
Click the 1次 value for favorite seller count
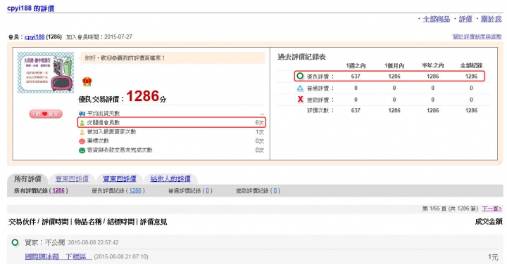coord(260,132)
